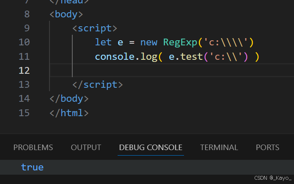
Task: Click variable 'e' declared on line 10
Action: click(121, 43)
